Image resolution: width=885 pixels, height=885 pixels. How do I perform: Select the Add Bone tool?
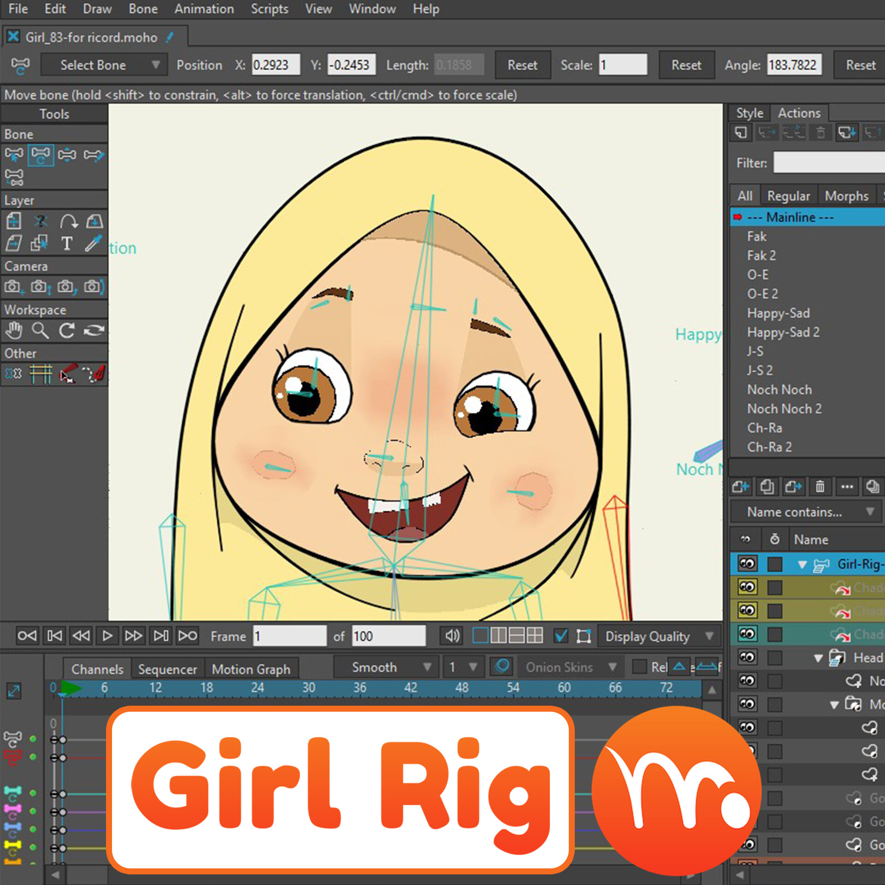(94, 155)
